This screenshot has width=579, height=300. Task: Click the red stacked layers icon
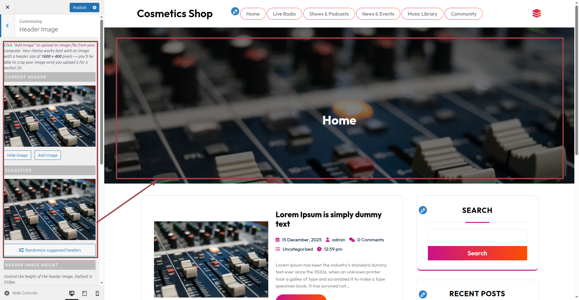click(537, 13)
